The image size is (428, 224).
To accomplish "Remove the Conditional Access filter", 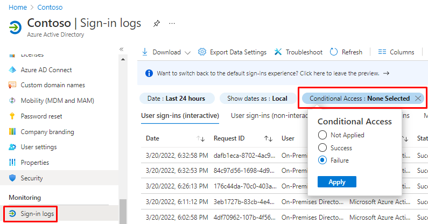I will 418,99.
